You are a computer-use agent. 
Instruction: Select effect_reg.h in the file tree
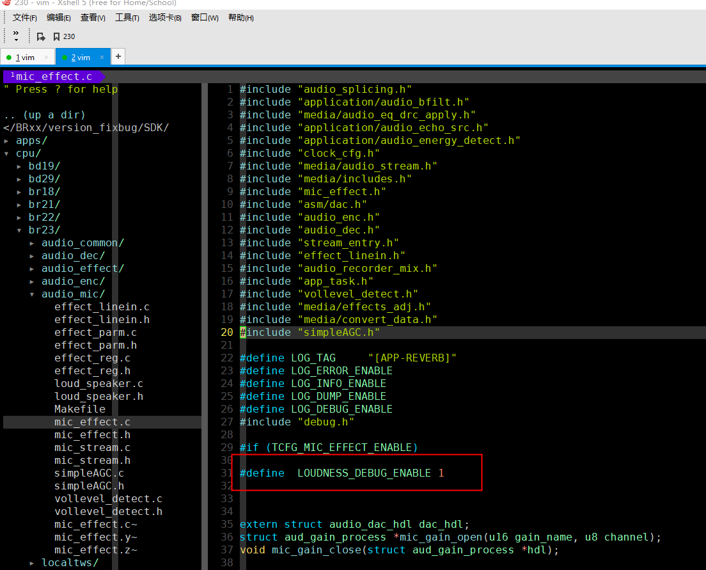(92, 371)
